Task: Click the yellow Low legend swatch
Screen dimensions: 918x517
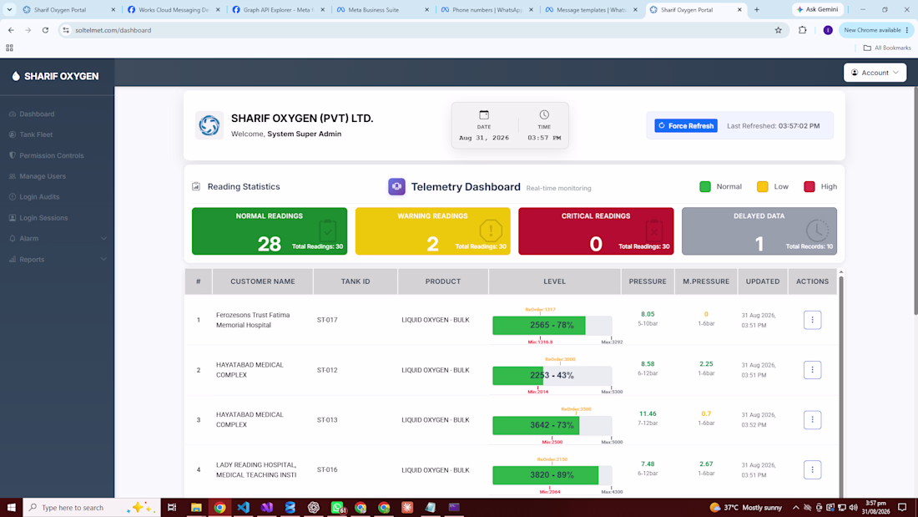Action: (x=762, y=186)
